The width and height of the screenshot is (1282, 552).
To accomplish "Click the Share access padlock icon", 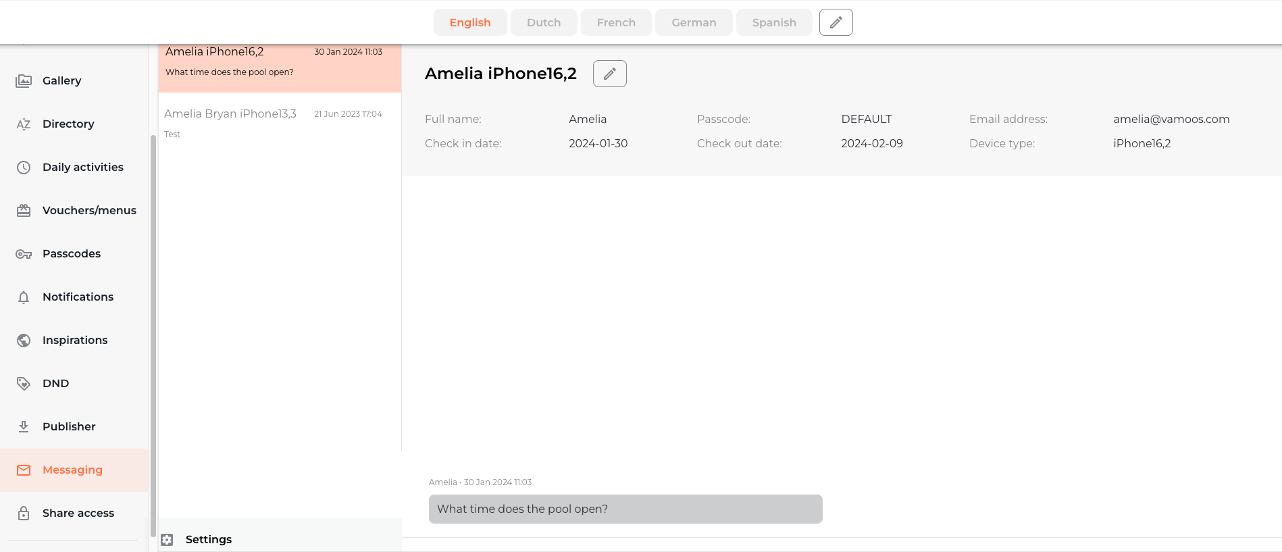I will tap(24, 513).
